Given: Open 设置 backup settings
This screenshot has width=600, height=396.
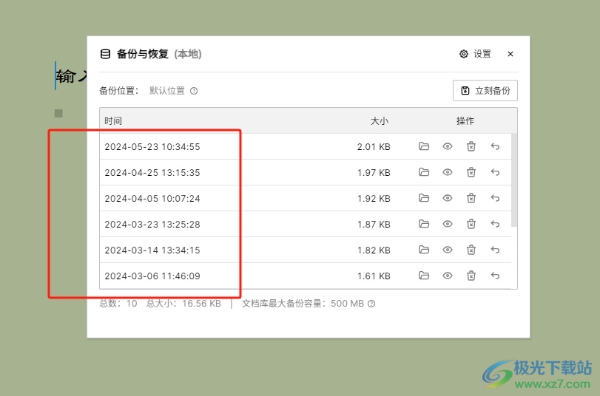Looking at the screenshot, I should [x=475, y=54].
